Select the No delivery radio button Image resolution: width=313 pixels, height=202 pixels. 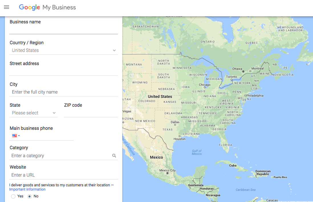coord(29,196)
